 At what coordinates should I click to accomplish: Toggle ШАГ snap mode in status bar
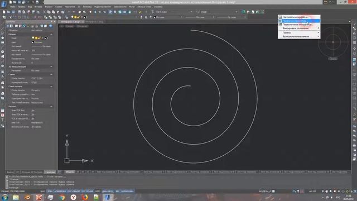(x=42, y=191)
